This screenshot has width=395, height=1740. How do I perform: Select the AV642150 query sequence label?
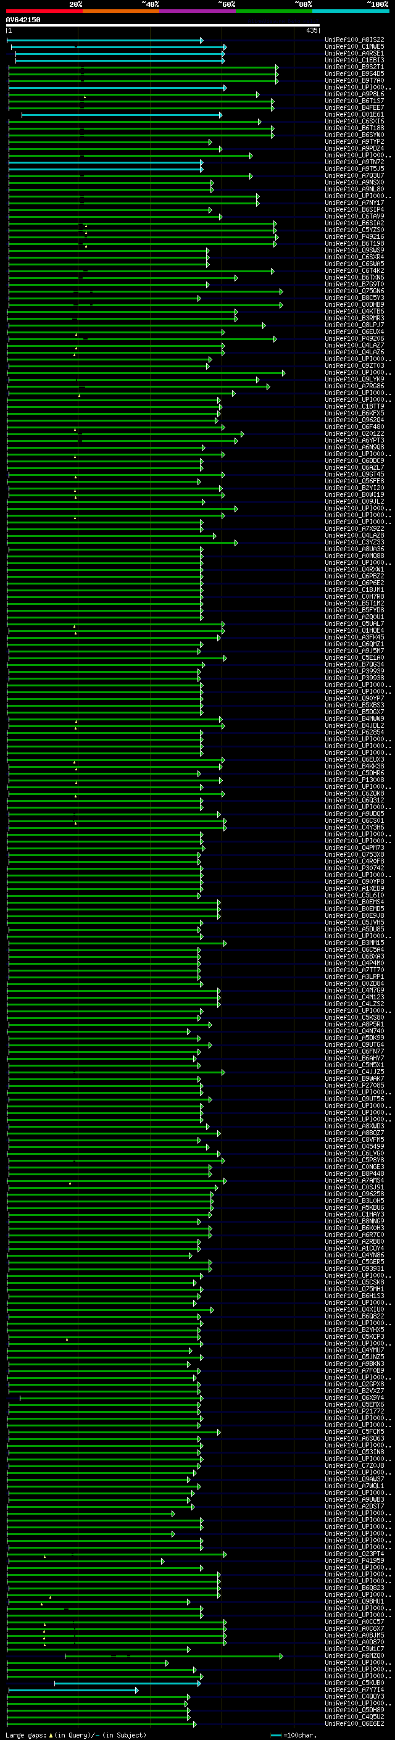tap(23, 20)
